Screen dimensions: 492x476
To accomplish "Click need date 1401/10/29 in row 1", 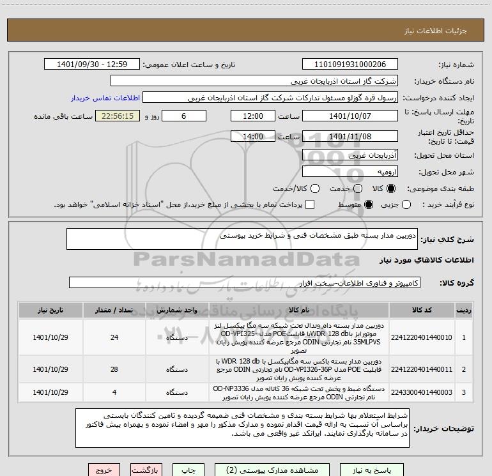I will pyautogui.click(x=50, y=337).
